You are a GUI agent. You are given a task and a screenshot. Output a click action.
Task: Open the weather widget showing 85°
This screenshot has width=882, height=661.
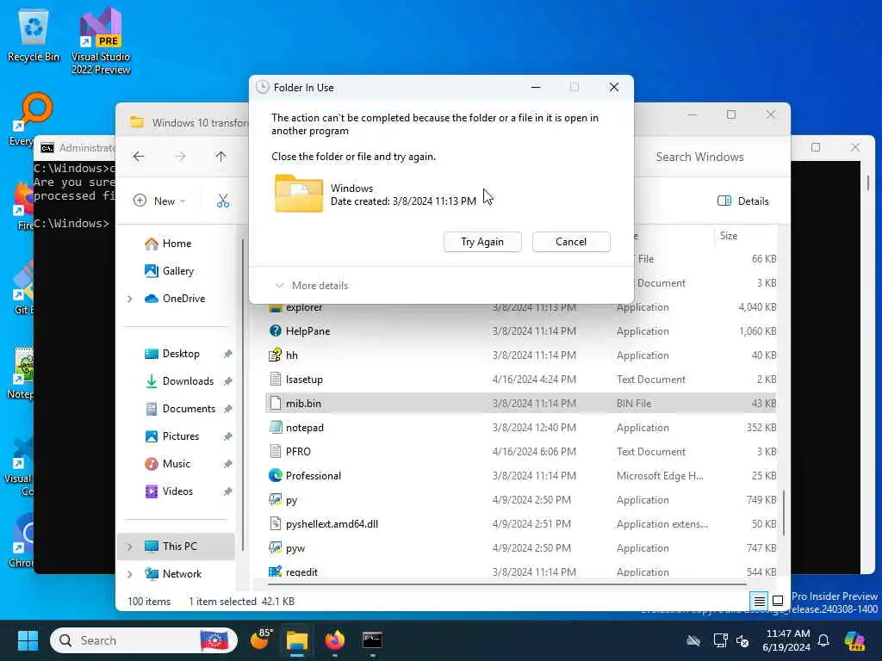[x=260, y=639]
